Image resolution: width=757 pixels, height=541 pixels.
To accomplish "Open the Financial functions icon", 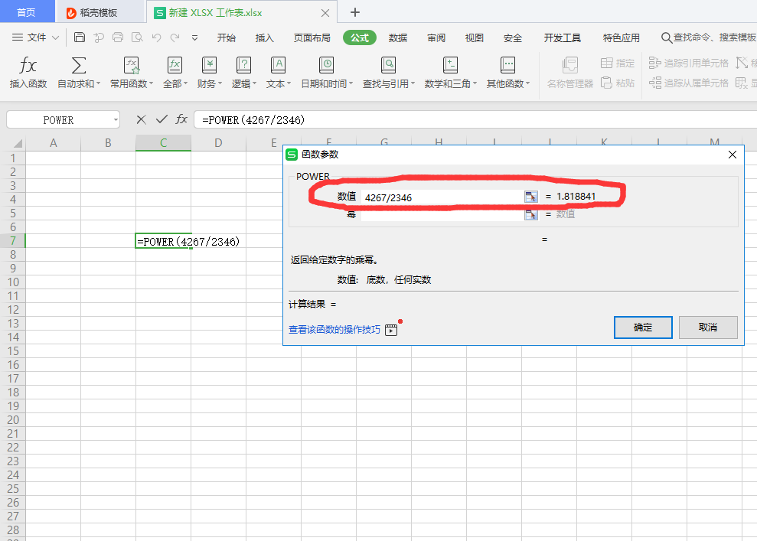I will pyautogui.click(x=209, y=65).
